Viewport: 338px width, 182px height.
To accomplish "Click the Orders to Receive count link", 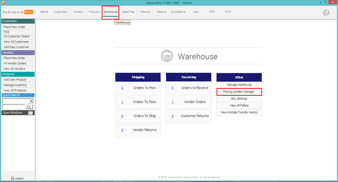I will tap(172, 88).
